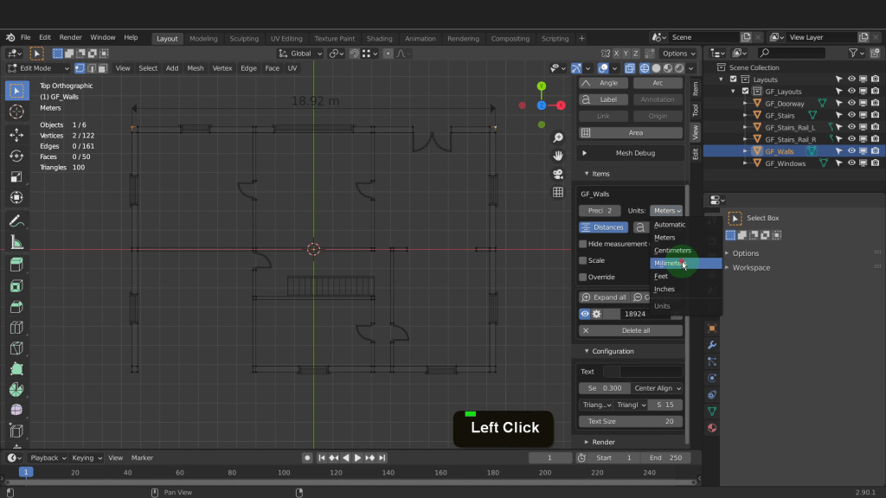The image size is (886, 498).
Task: Enable the Scale checkbox
Action: 582,260
